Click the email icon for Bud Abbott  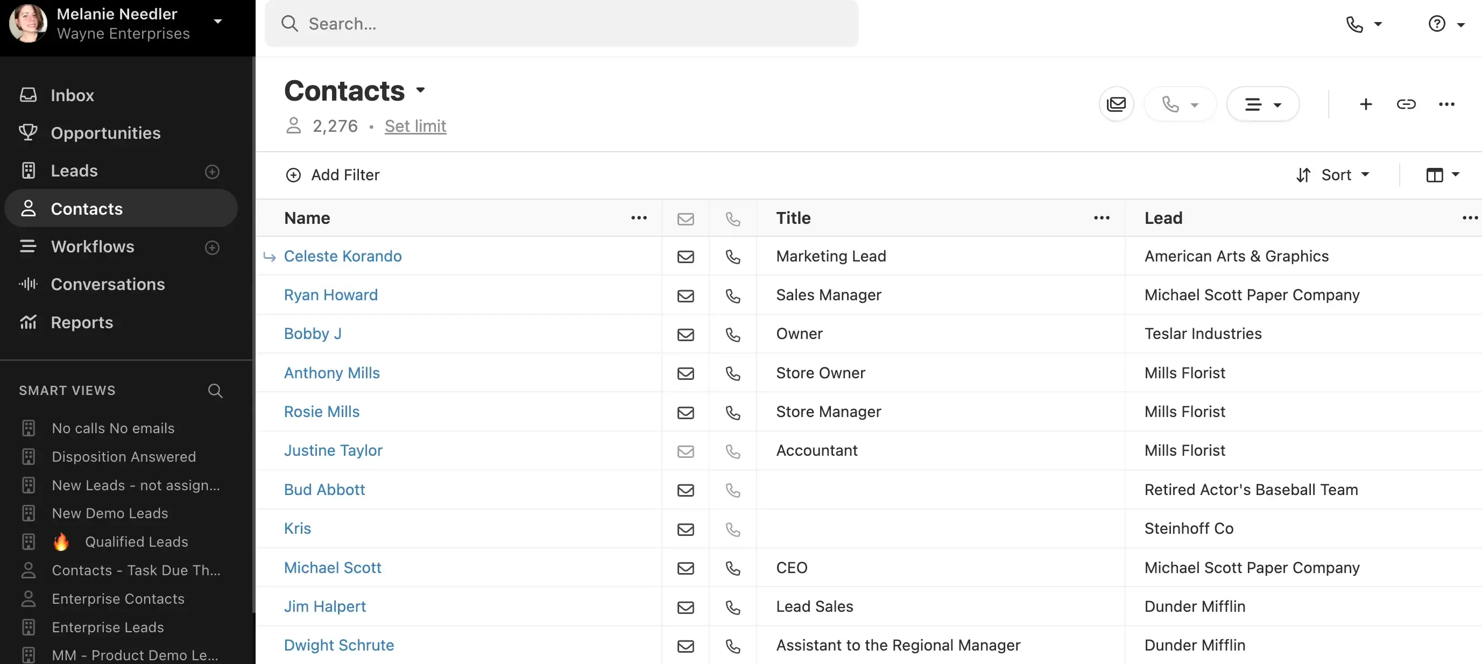(685, 490)
